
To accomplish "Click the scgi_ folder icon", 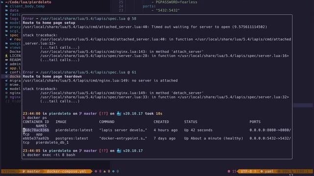I will (6, 31).
